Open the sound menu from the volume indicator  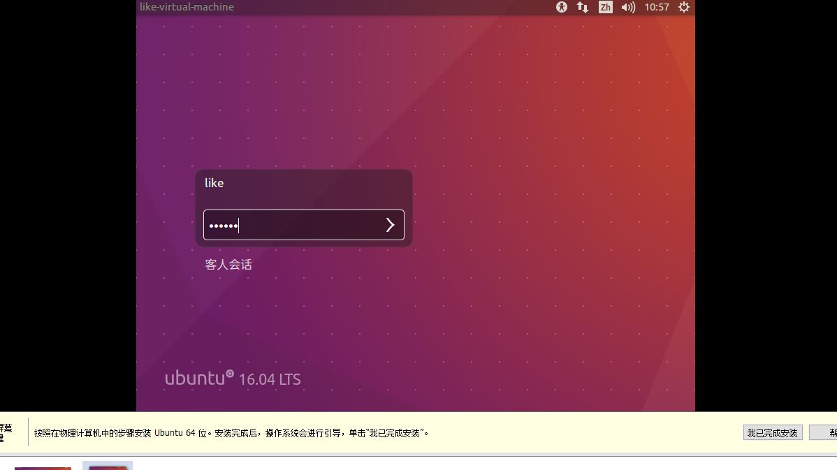coord(627,7)
